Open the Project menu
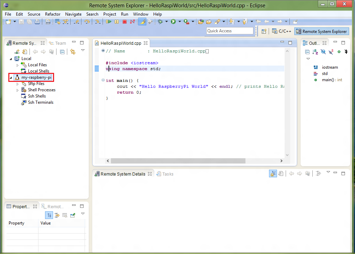This screenshot has height=254, width=355. click(110, 14)
